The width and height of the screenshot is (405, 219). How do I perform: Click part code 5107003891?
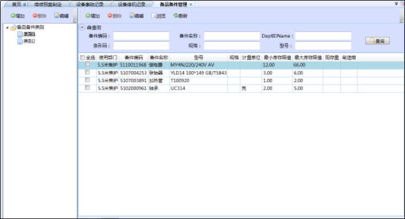[133, 81]
